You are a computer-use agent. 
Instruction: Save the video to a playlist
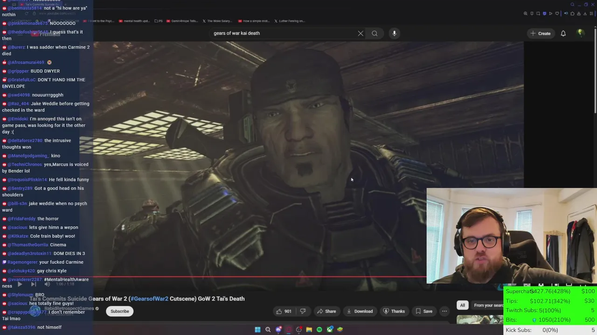coord(424,311)
